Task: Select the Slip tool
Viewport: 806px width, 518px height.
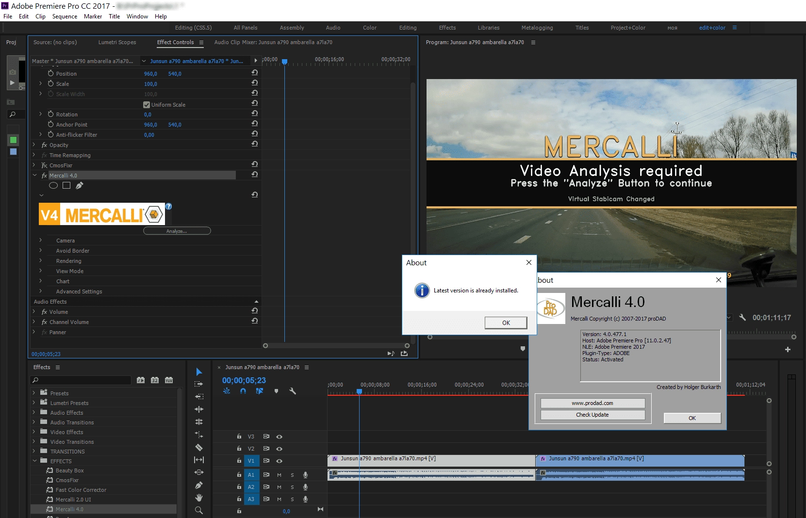Action: click(x=199, y=460)
